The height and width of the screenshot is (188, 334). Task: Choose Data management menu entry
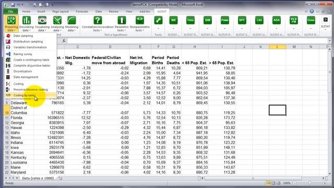(x=30, y=77)
